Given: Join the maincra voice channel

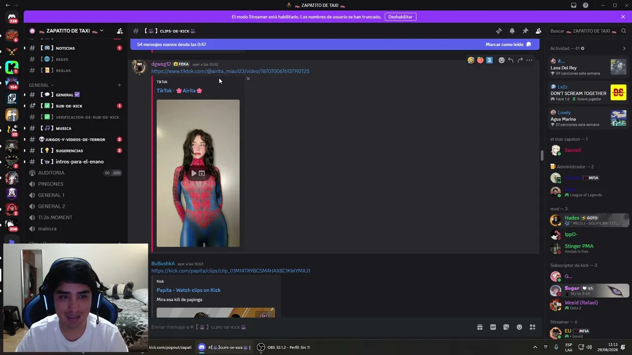Looking at the screenshot, I should pos(76,229).
